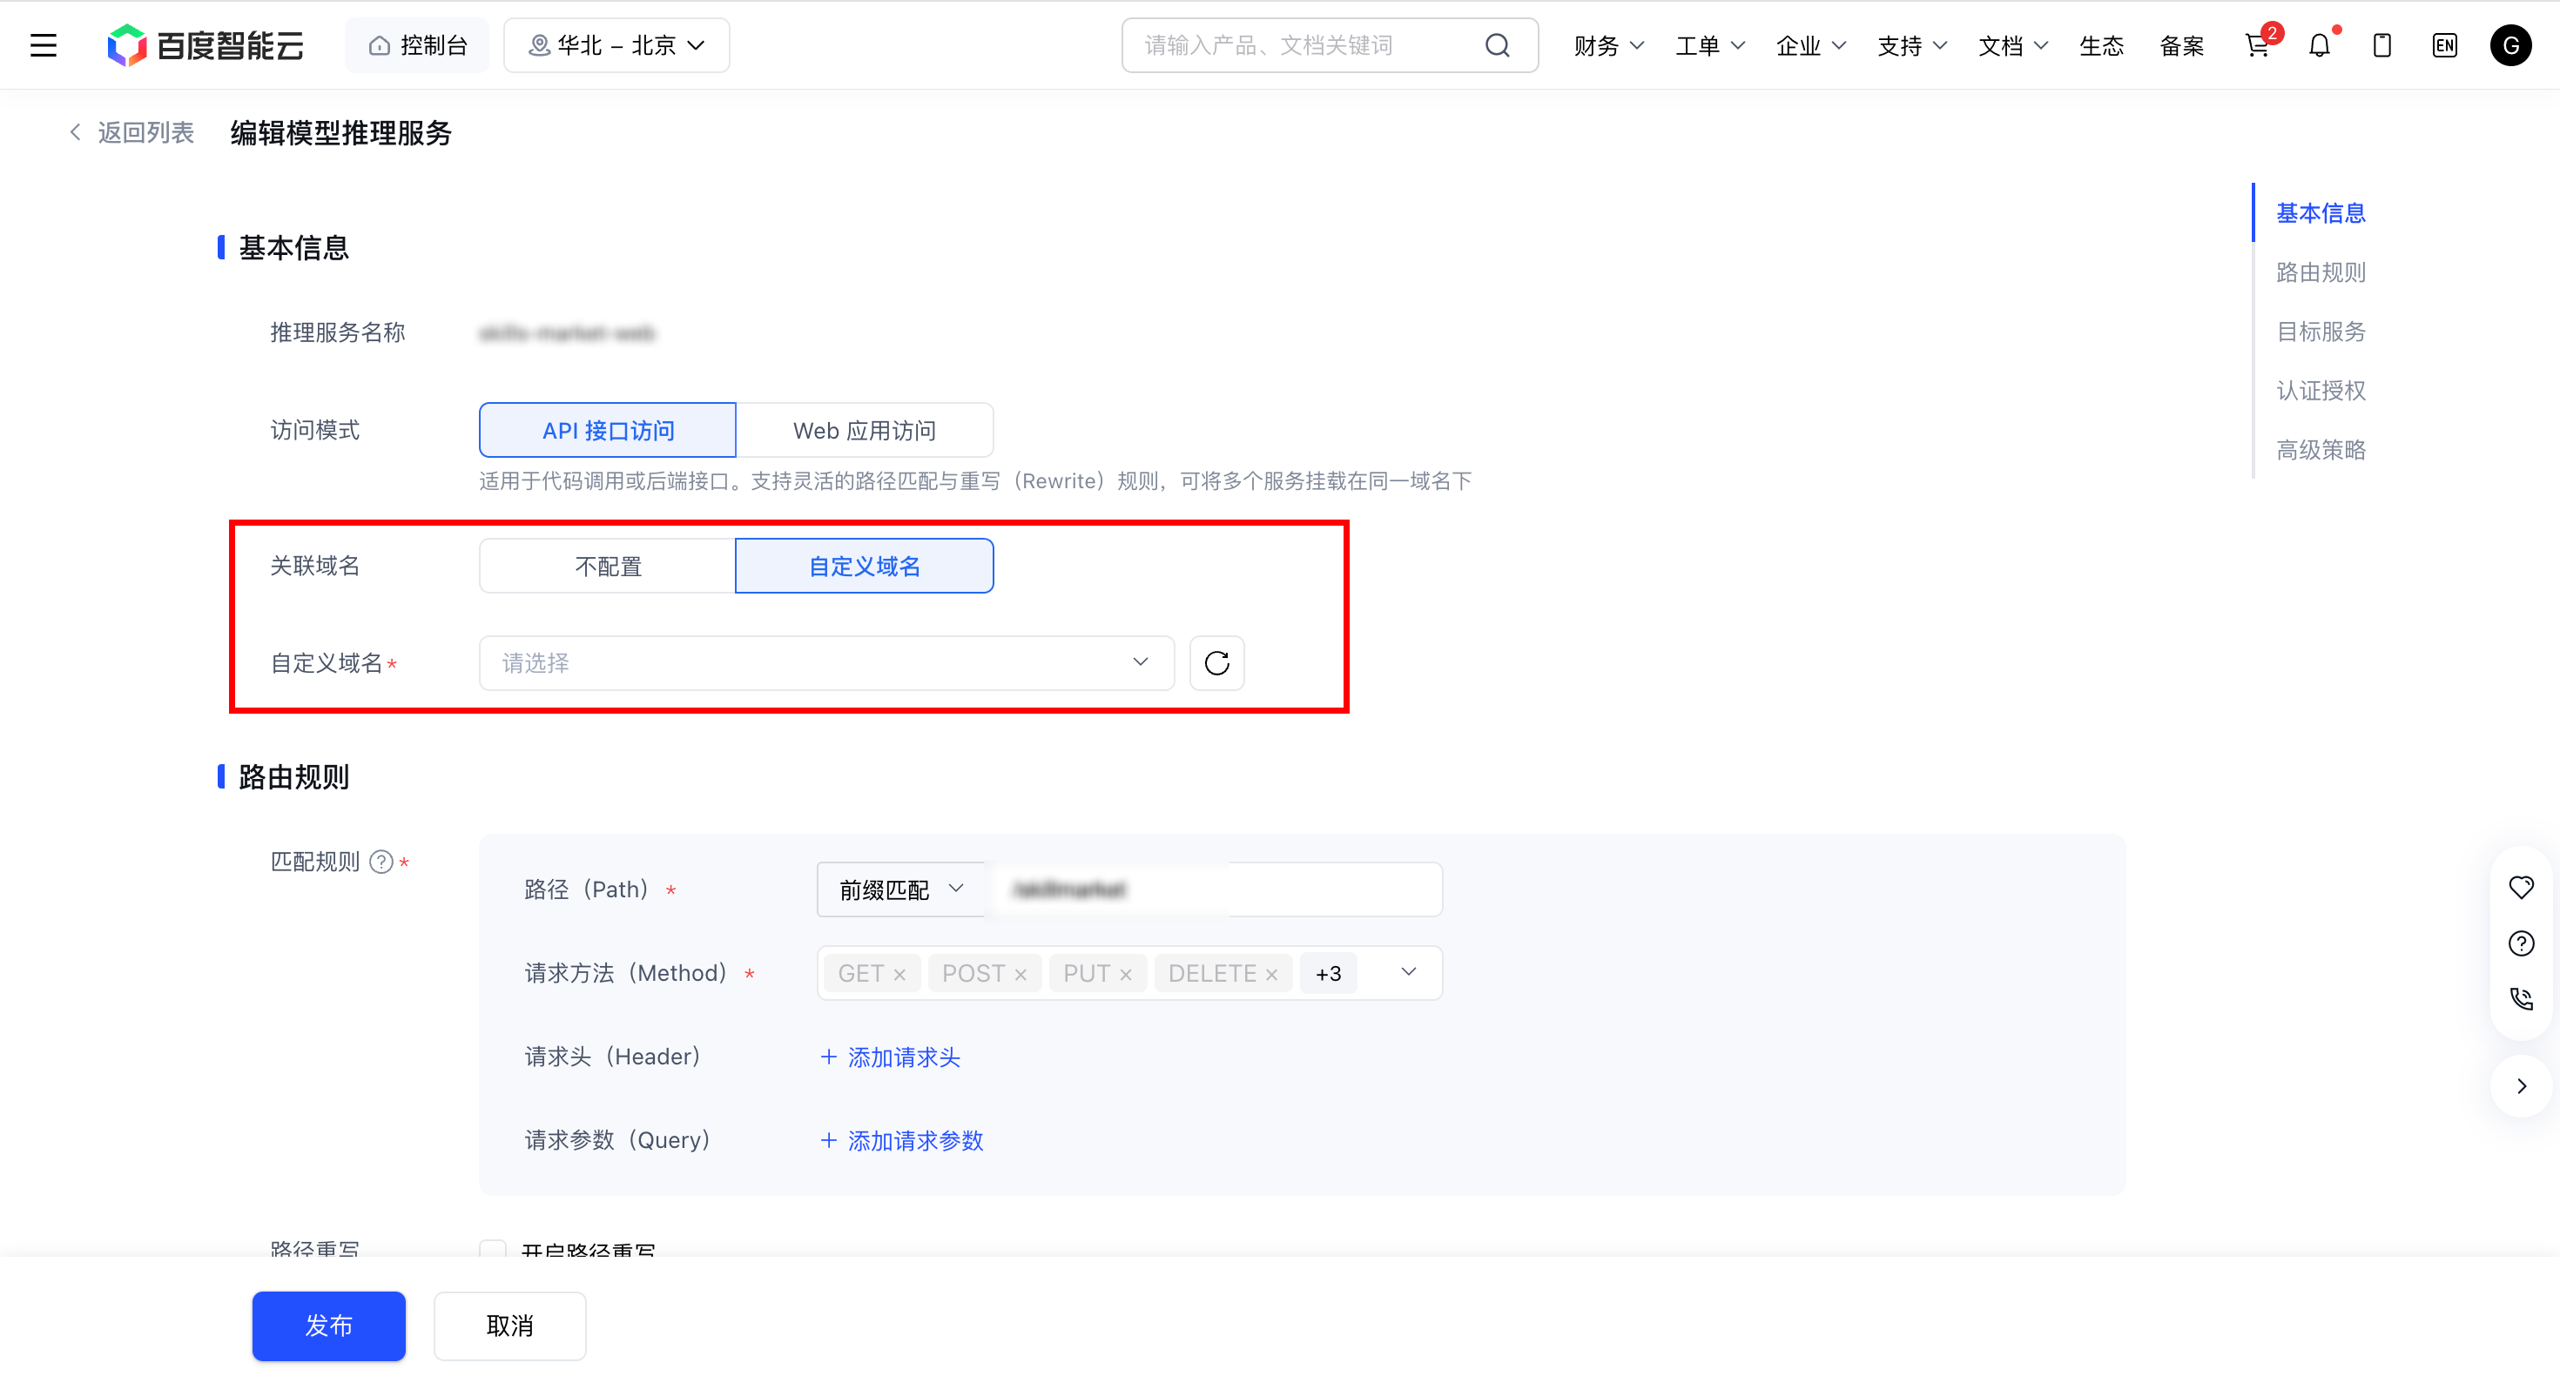Remove the DELETE method tag
Image resolution: width=2560 pixels, height=1396 pixels.
coord(1270,975)
